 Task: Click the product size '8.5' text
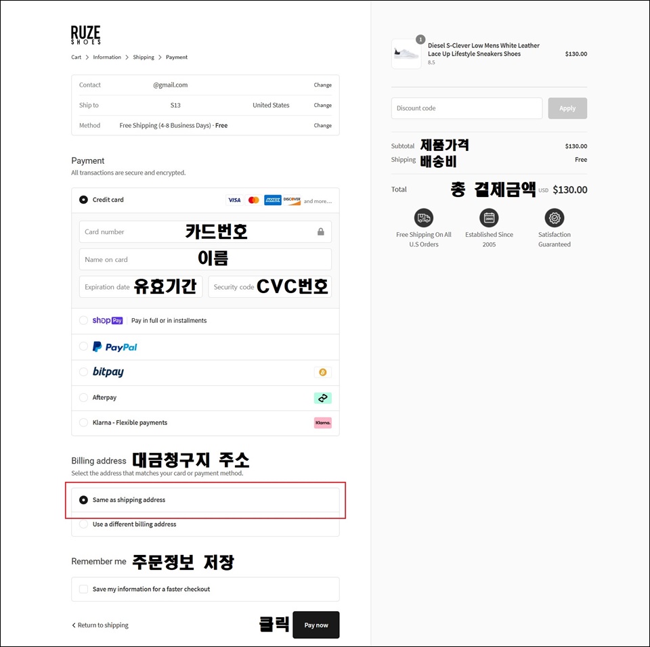coord(431,62)
